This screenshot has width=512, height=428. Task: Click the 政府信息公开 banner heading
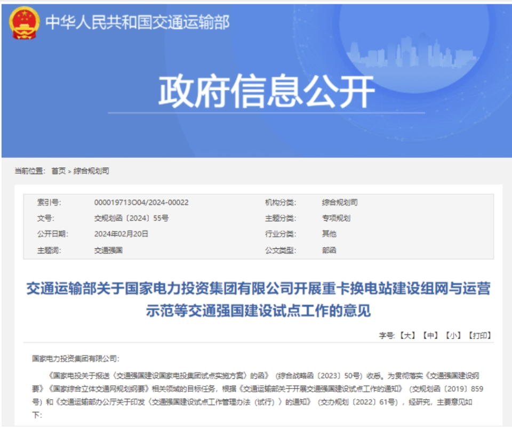267,91
